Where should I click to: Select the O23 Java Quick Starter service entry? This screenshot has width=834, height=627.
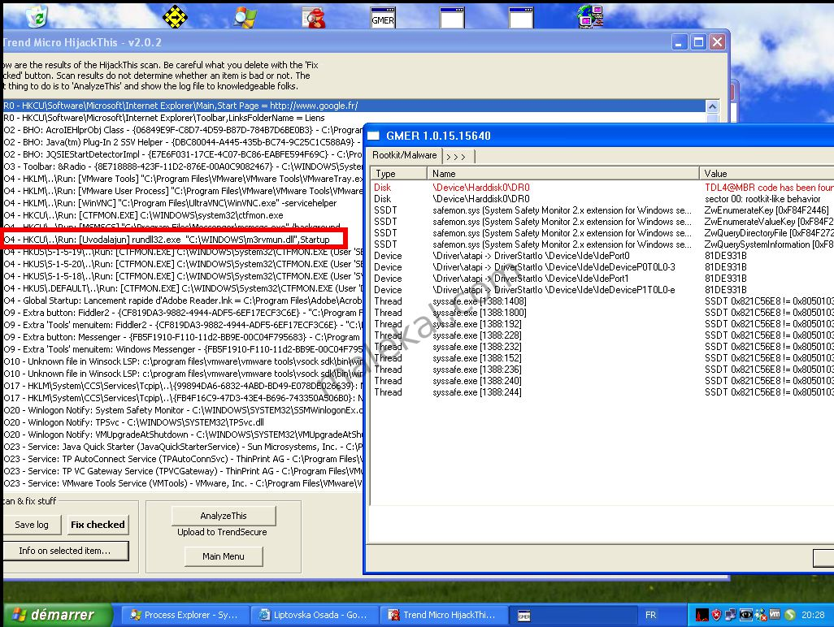(183, 448)
